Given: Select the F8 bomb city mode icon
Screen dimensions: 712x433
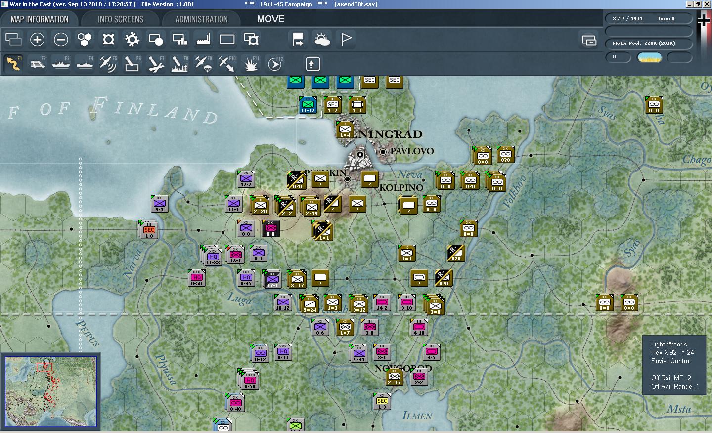Looking at the screenshot, I should click(x=179, y=64).
